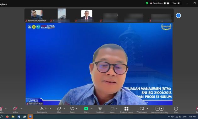198x119 pixels.
Task: Open Firefox from the taskbar
Action: pyautogui.click(x=7, y=117)
